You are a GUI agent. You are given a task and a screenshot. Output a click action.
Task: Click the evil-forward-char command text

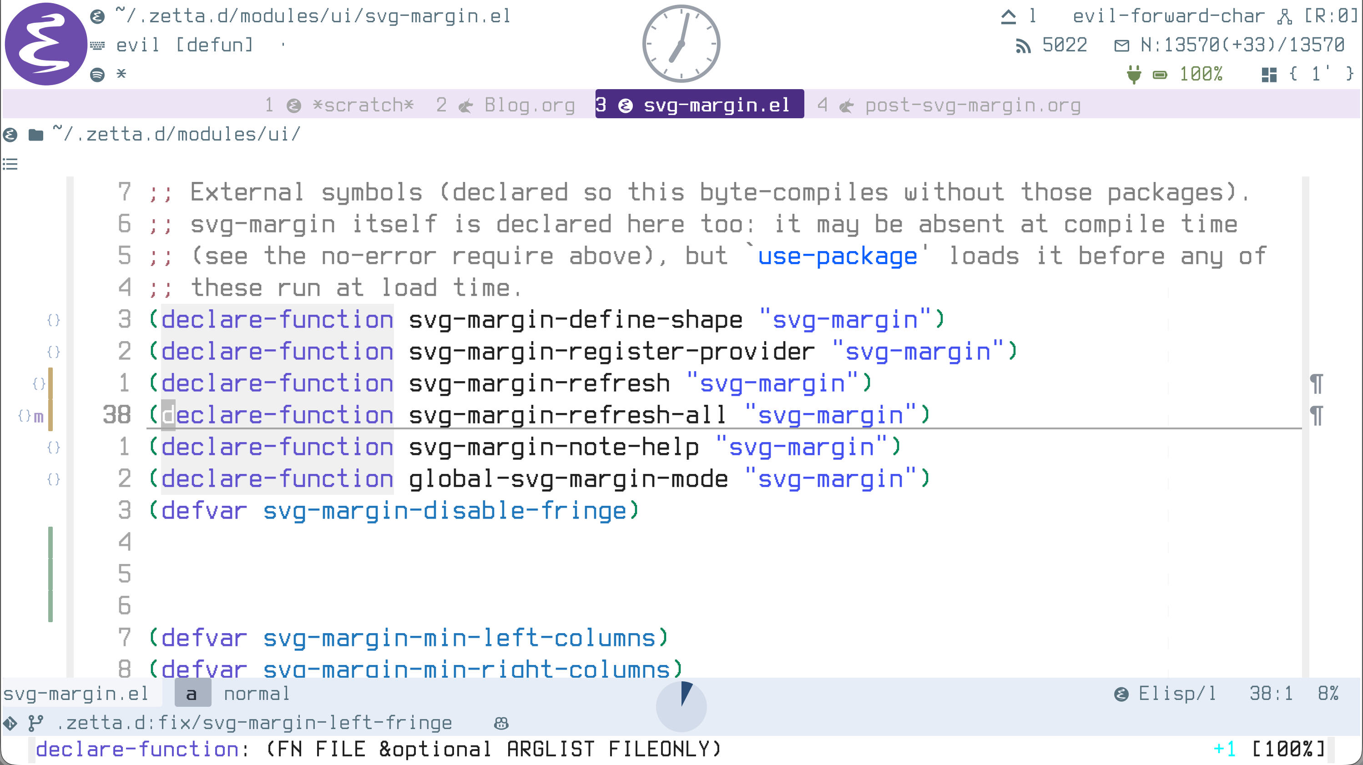click(1168, 16)
